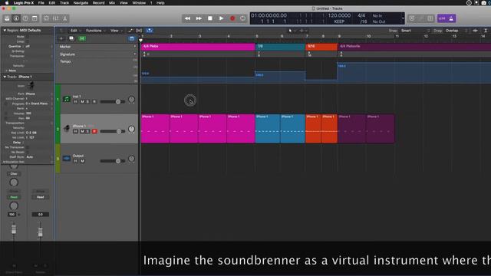Click Output track volume slider

click(113, 161)
